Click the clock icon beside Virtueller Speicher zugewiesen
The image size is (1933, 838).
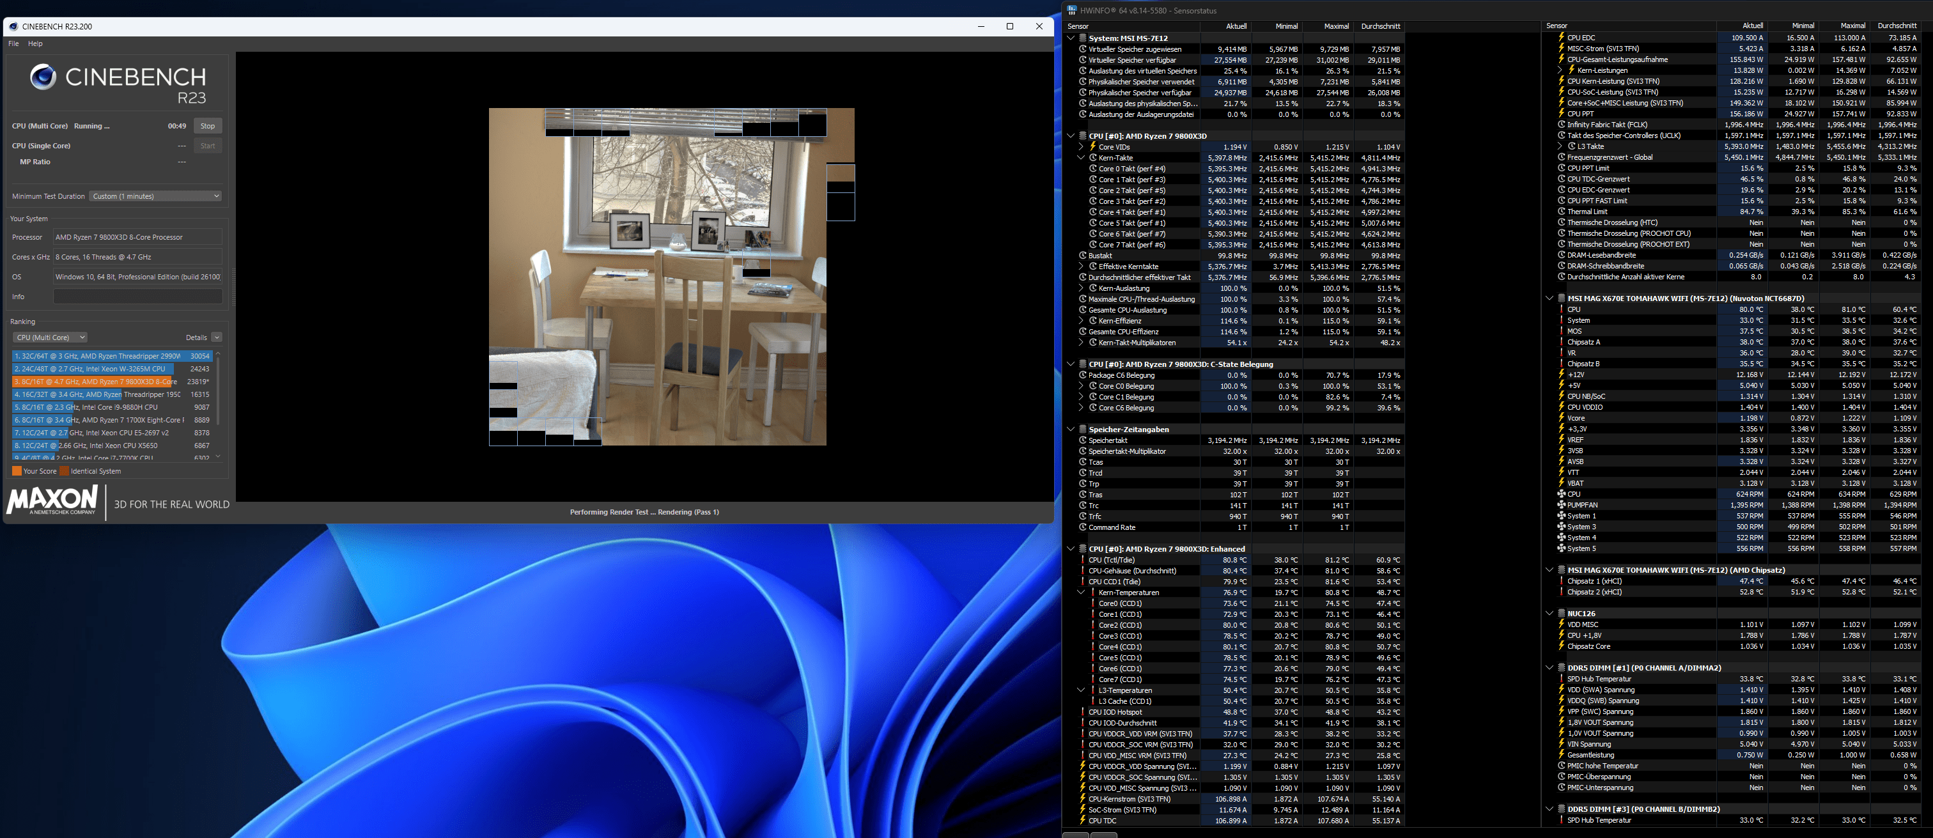[1083, 49]
